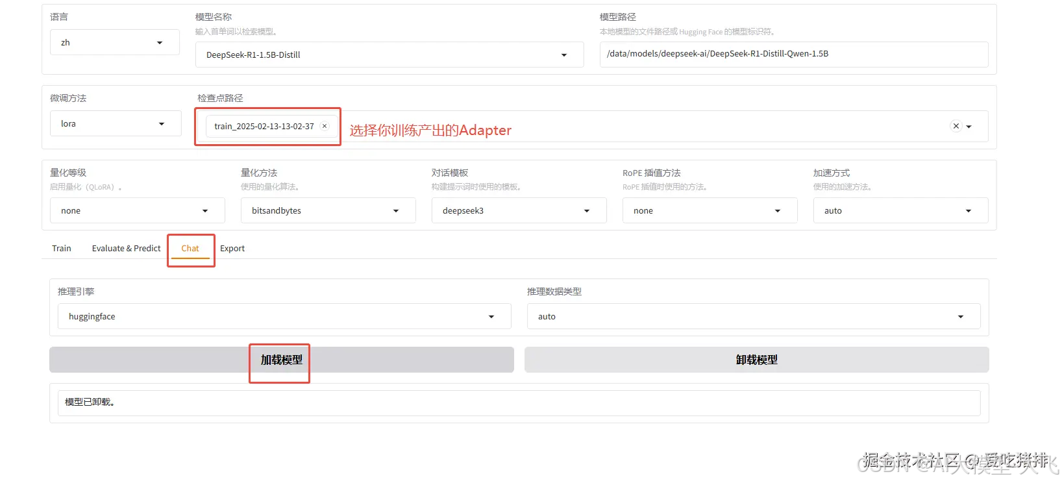Viewport: 1062px width, 483px height.
Task: Click the status box showing 模型已卸载
Action: (x=519, y=402)
